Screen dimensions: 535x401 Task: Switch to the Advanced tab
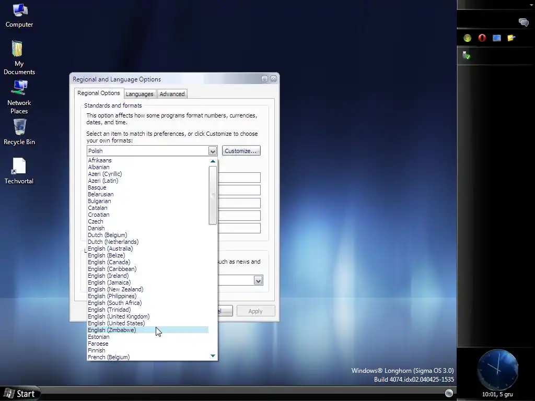[172, 94]
